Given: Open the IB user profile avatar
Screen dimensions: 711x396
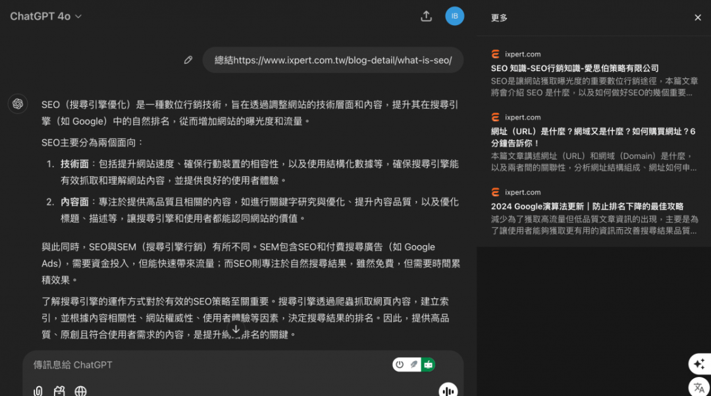Looking at the screenshot, I should tap(454, 16).
